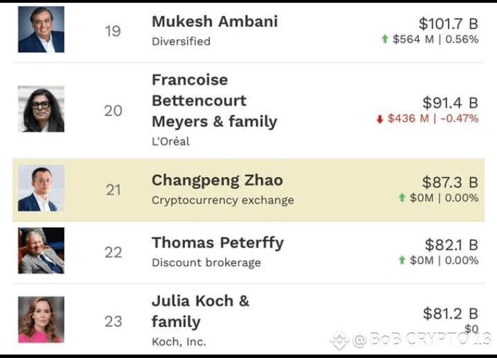Open the Changpeng Zhao name link
This screenshot has width=497, height=358.
[x=217, y=180]
